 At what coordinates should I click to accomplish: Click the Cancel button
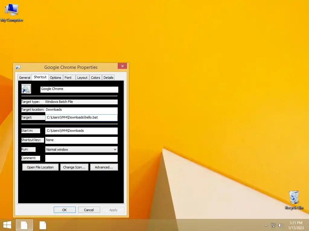pos(89,210)
